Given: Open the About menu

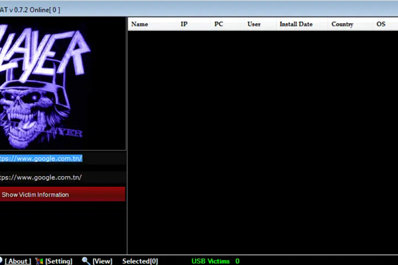Looking at the screenshot, I should [18, 261].
